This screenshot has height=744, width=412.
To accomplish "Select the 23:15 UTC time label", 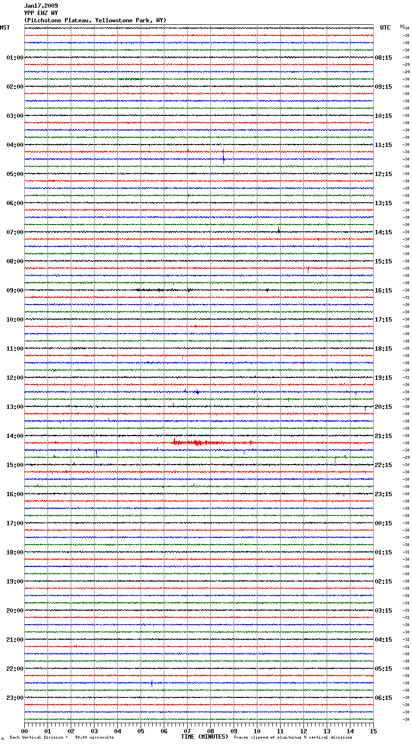I will pos(383,494).
